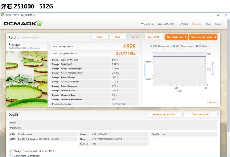Click View raw result

pyautogui.click(x=201, y=114)
